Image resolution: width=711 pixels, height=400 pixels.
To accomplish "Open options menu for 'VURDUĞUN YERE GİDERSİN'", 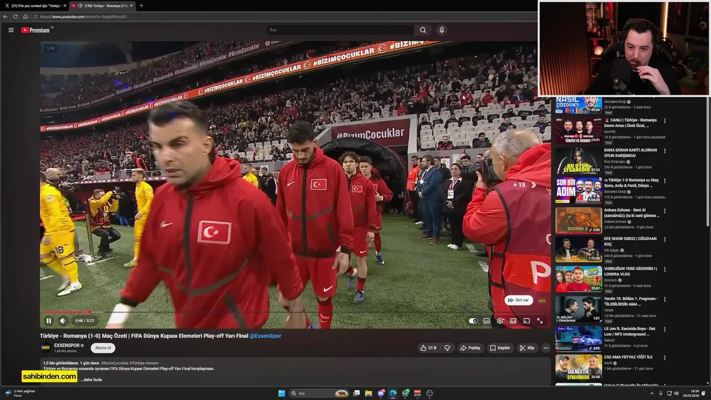I will [x=664, y=269].
